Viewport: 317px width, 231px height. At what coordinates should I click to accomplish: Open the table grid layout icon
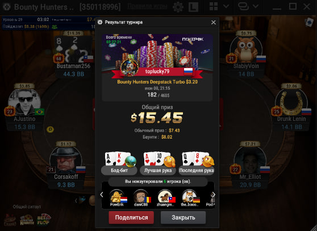[214, 7]
